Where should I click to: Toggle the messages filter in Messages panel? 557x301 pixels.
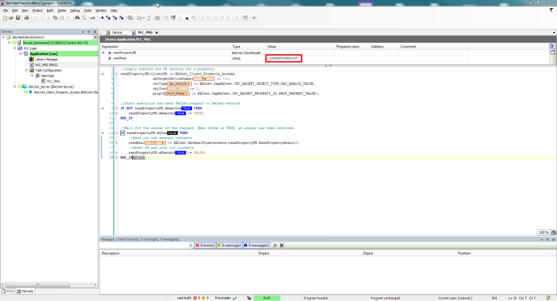click(255, 245)
